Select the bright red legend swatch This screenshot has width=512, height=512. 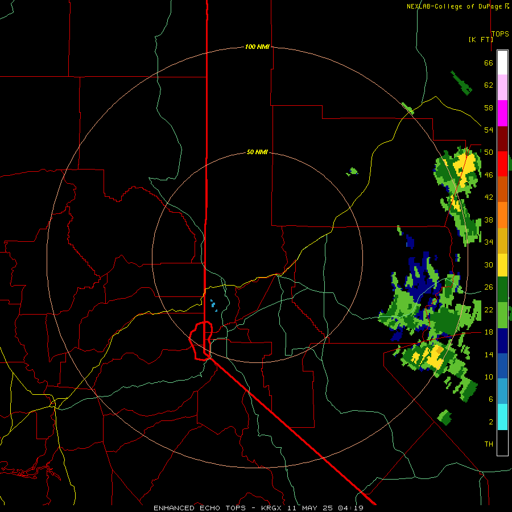[x=502, y=164]
